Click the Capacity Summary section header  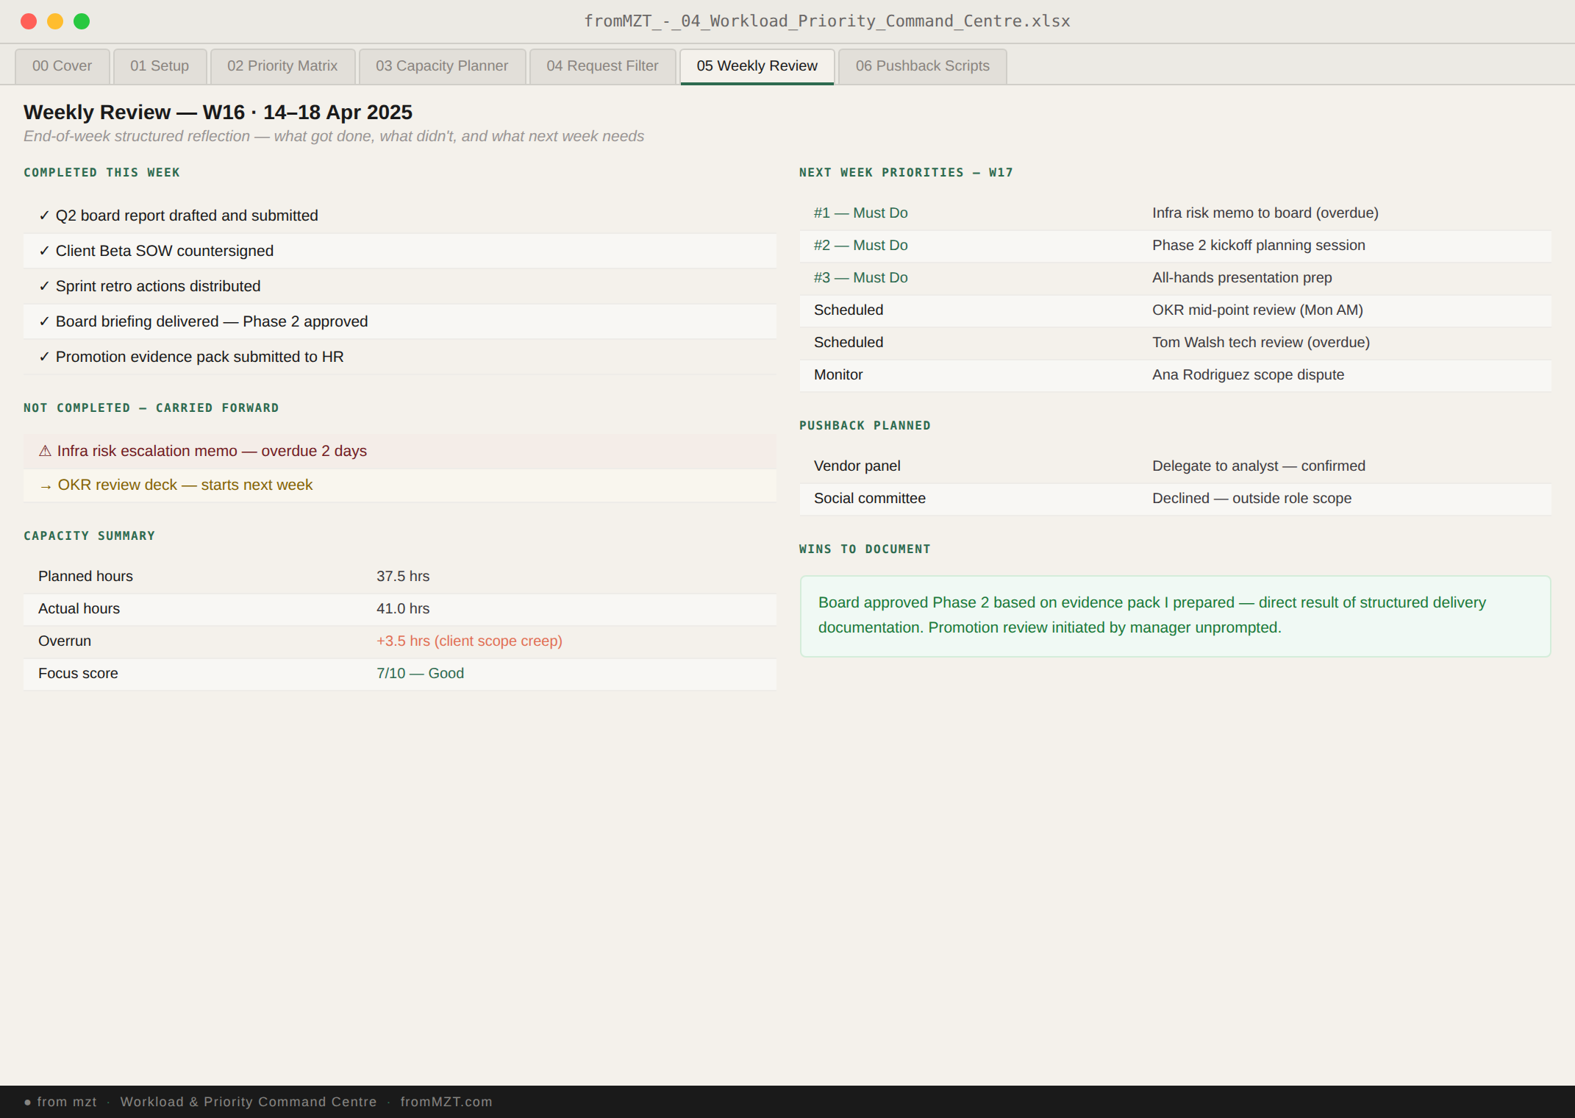tap(89, 536)
